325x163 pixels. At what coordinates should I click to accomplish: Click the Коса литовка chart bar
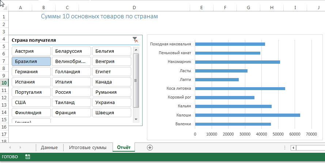coord(240,89)
